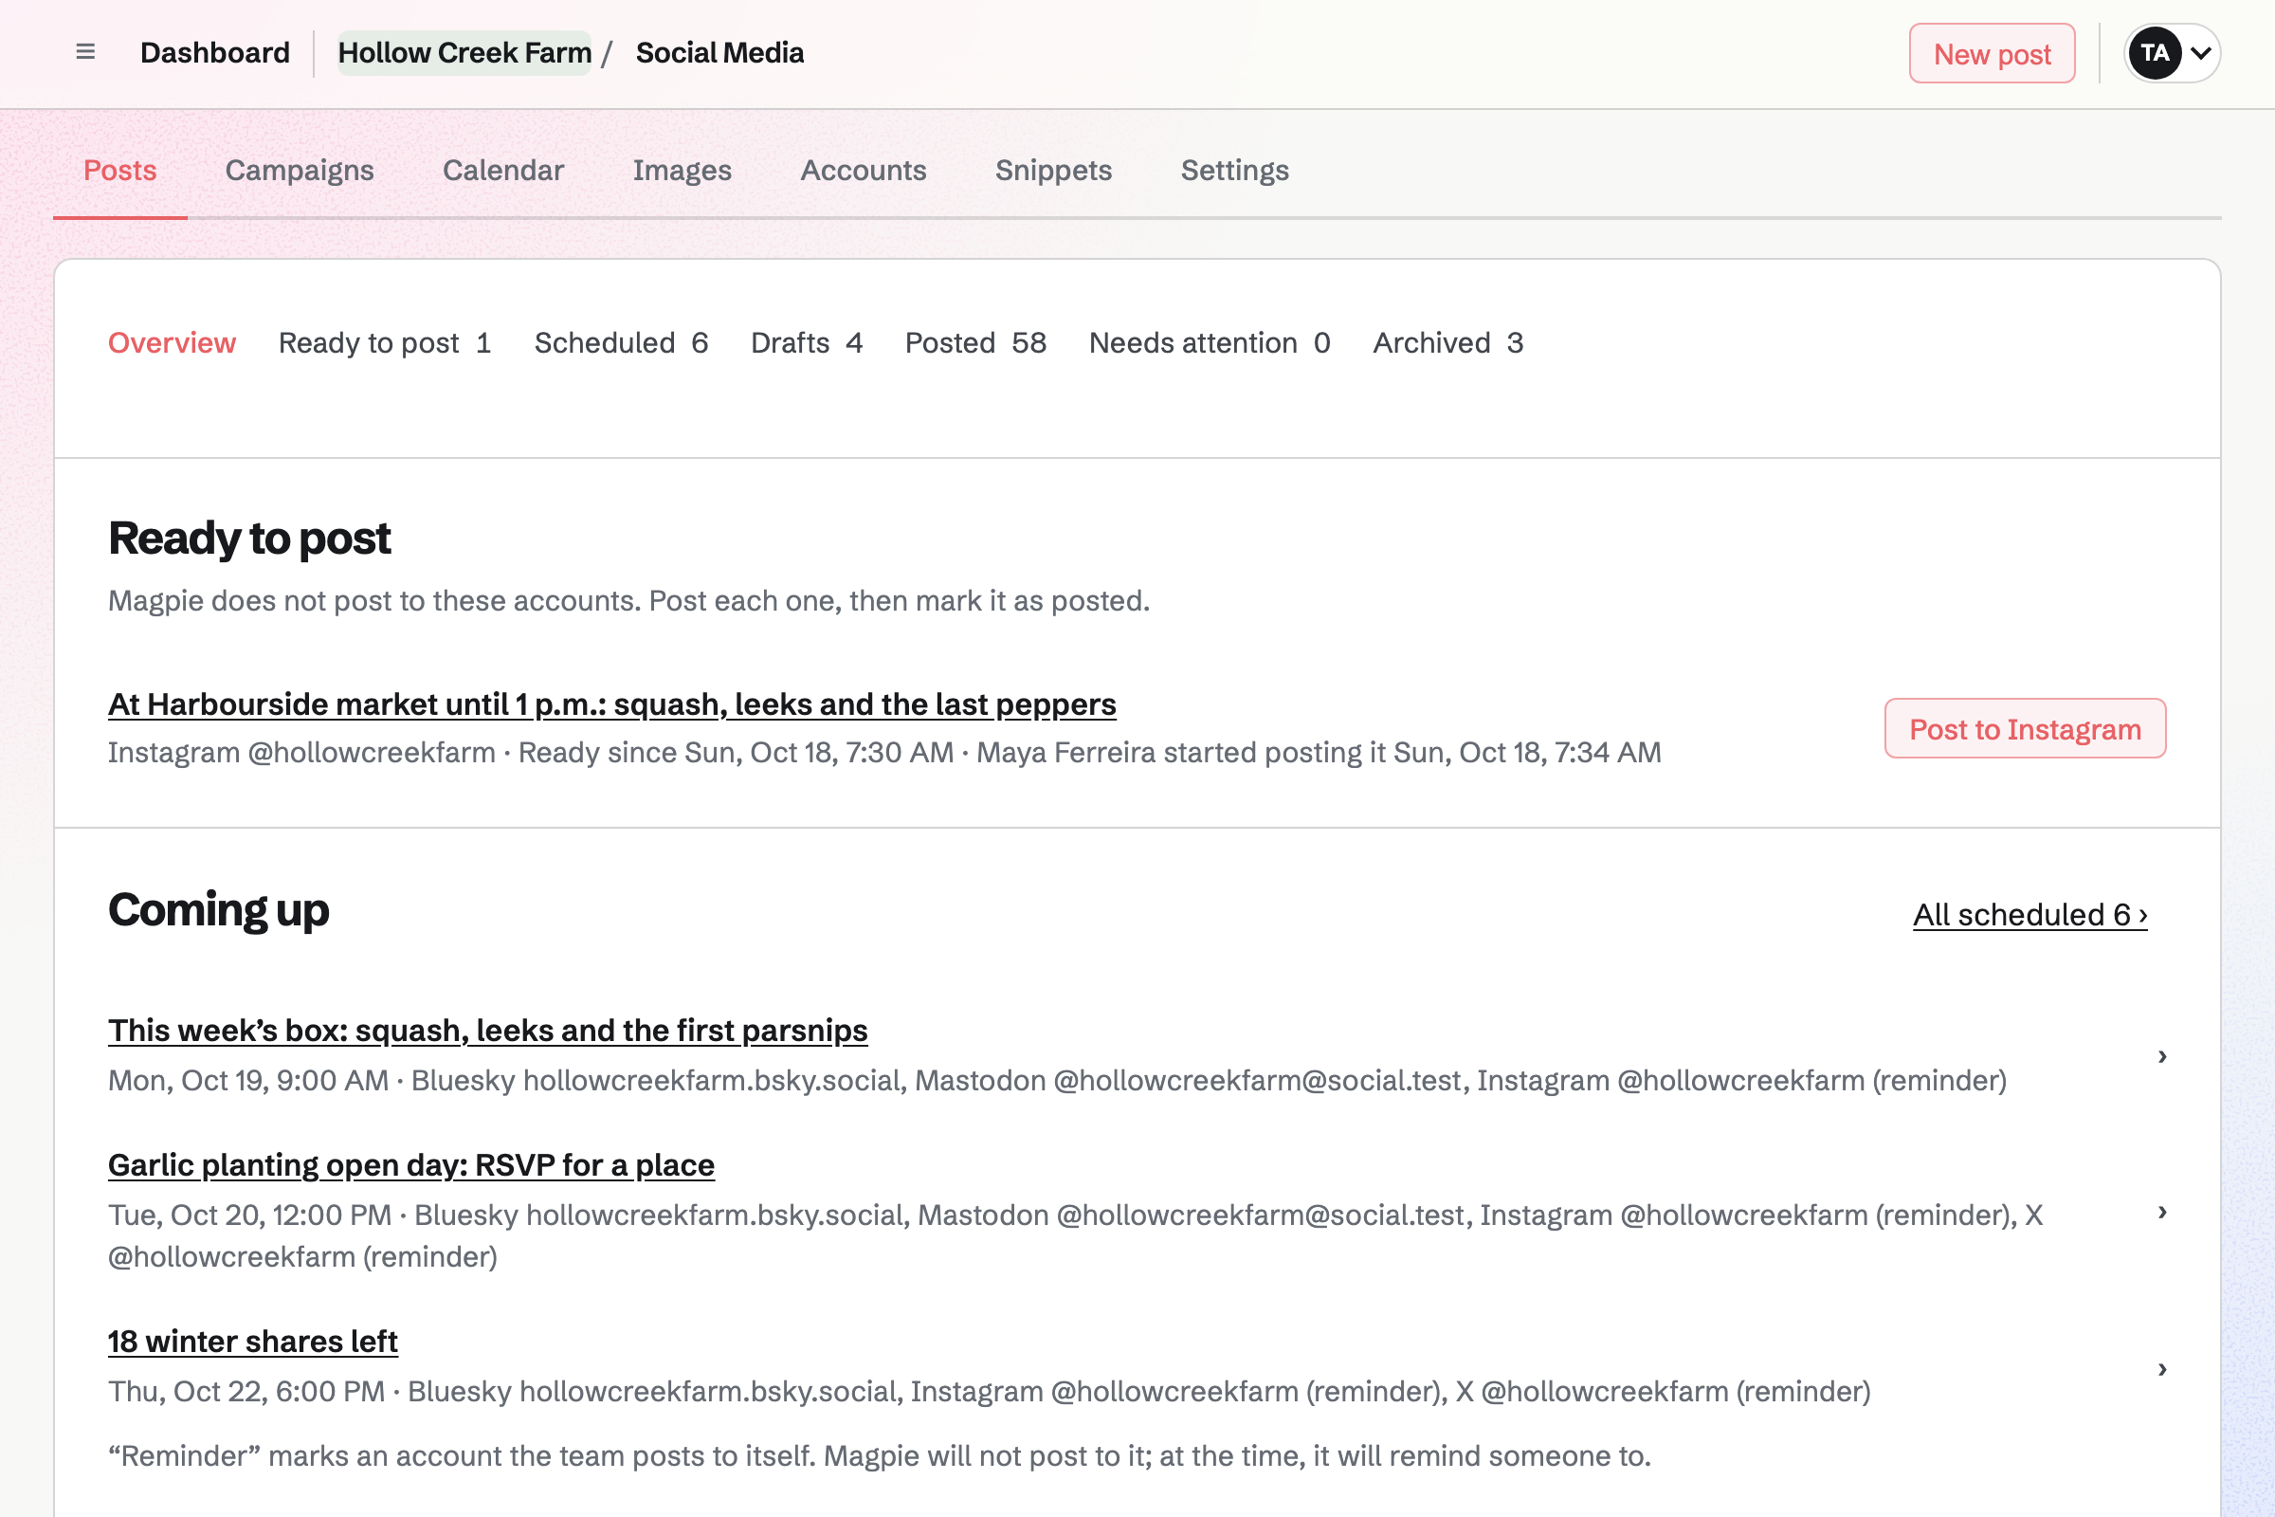View Posted 58 posts
The height and width of the screenshot is (1517, 2275).
(976, 342)
